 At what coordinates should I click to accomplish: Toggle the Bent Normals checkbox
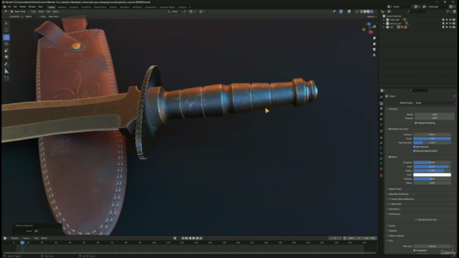coord(415,147)
